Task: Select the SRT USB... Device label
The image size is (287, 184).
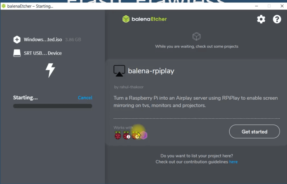Action: [43, 53]
